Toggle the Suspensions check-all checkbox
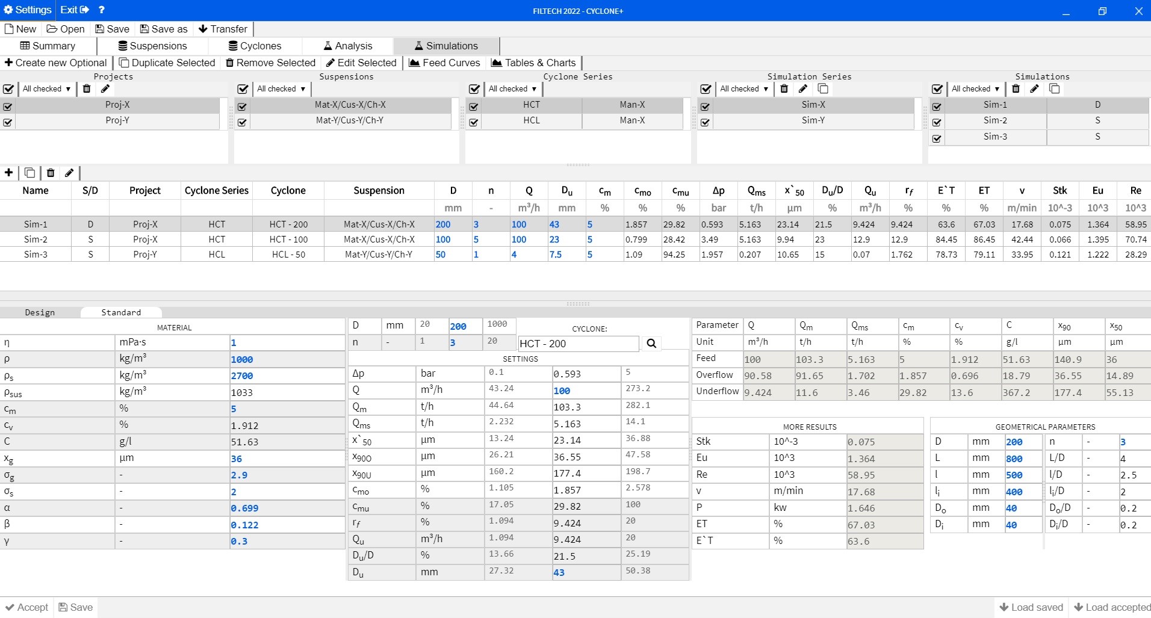The width and height of the screenshot is (1151, 618). tap(243, 89)
